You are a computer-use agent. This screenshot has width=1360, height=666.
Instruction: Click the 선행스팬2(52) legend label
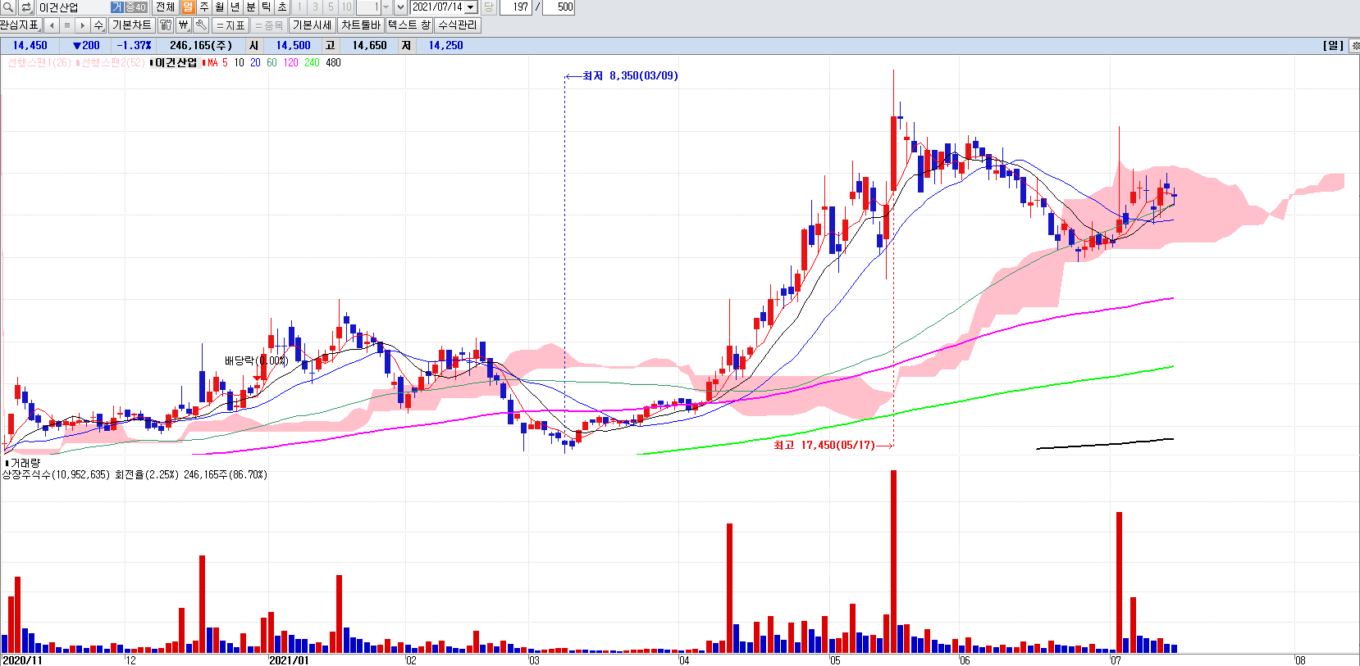coord(112,63)
